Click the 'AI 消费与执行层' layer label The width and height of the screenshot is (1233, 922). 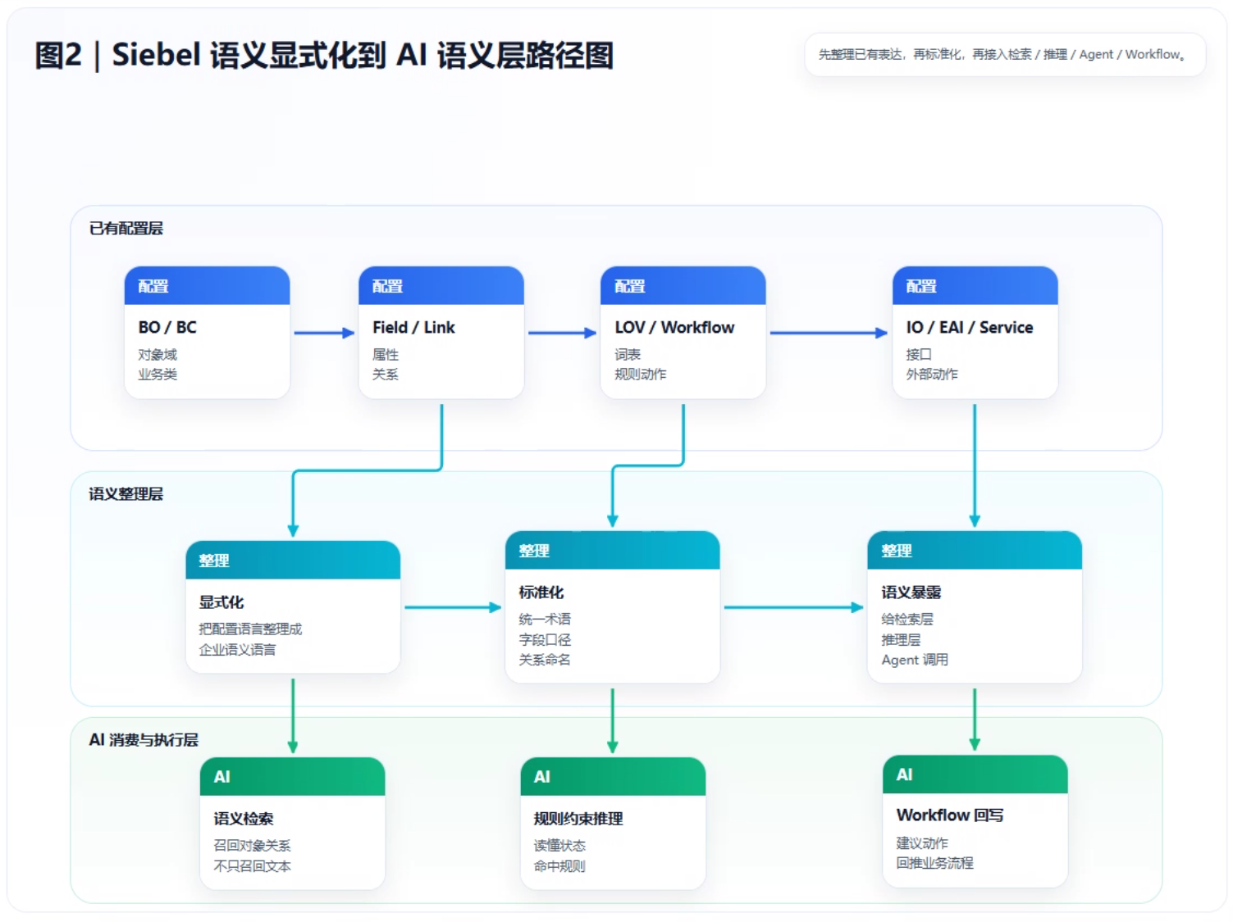(144, 739)
